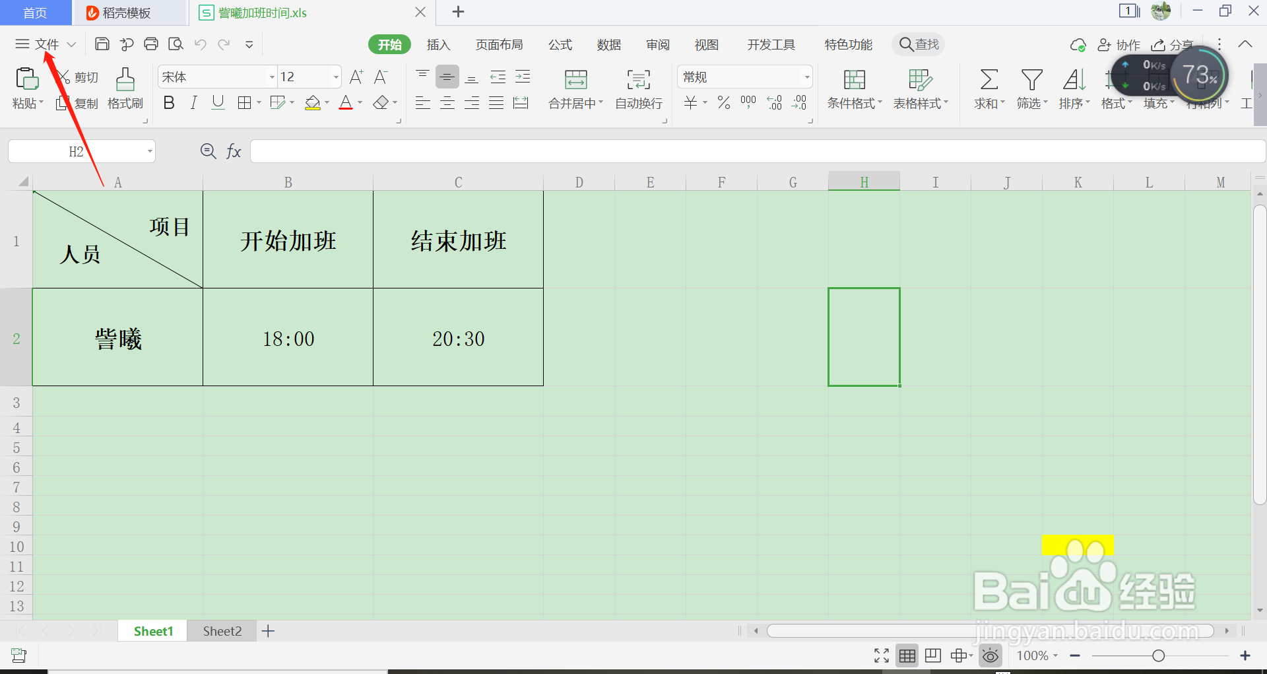Click Merge and Center button
Image resolution: width=1267 pixels, height=674 pixels.
(576, 89)
